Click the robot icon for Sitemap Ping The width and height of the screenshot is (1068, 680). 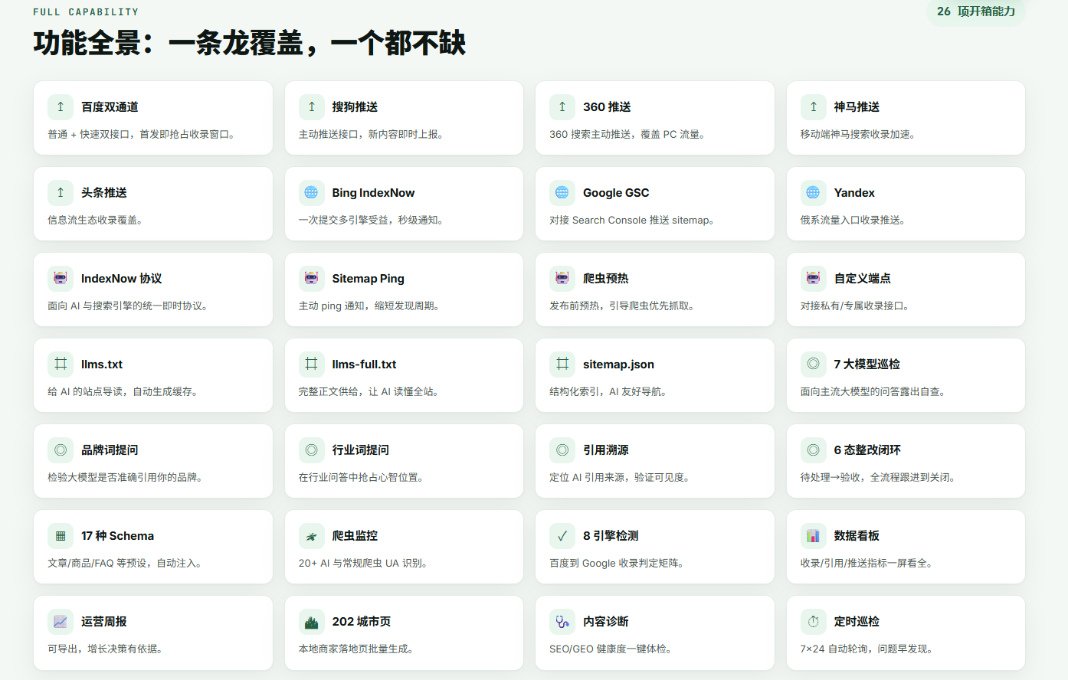tap(311, 279)
